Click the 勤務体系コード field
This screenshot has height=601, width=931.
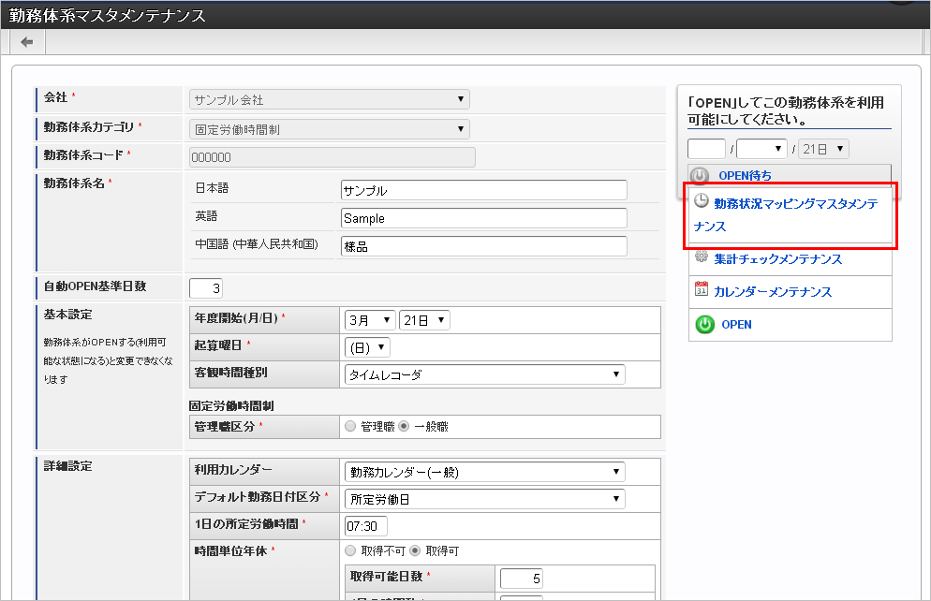click(332, 157)
